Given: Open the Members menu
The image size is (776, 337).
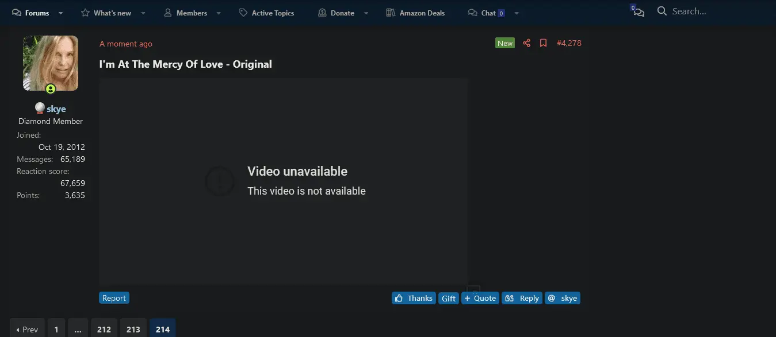Looking at the screenshot, I should 186,13.
